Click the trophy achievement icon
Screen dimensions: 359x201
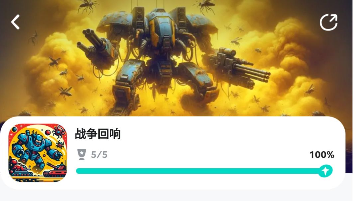click(x=82, y=155)
